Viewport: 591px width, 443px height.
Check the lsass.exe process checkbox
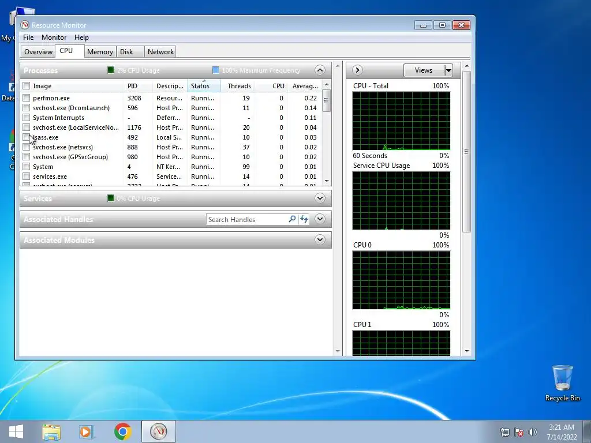pos(27,137)
